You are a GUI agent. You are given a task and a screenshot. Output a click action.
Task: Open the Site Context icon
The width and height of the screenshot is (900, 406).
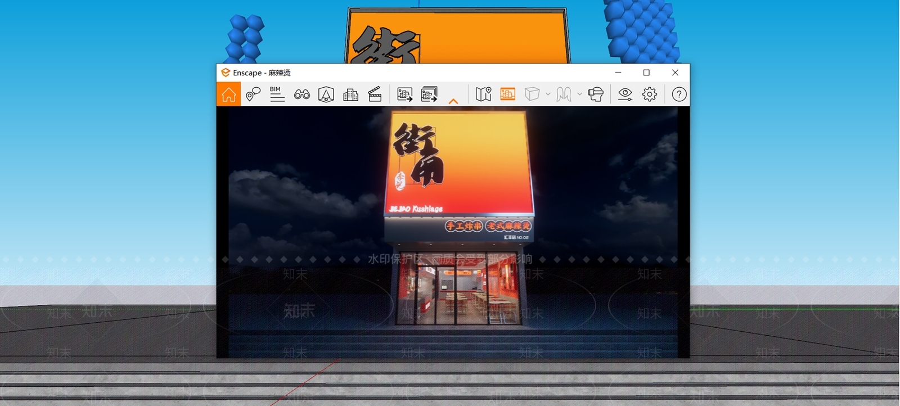tap(326, 94)
